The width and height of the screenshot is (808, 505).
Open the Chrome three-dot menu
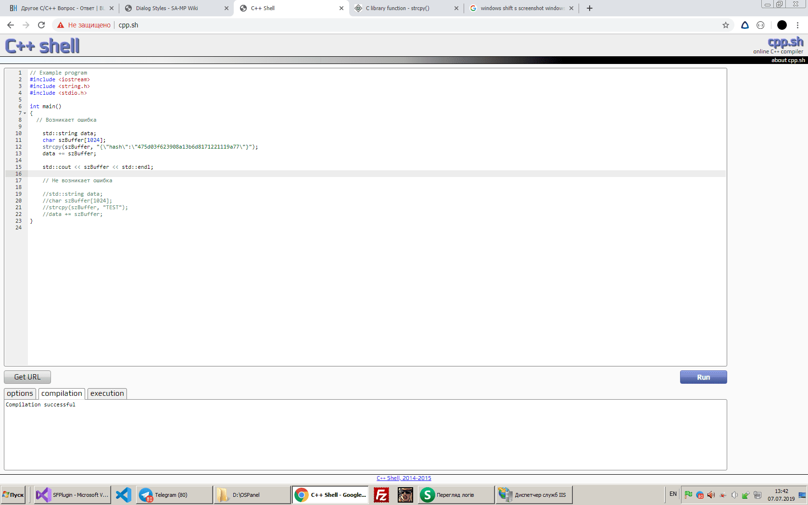(797, 25)
